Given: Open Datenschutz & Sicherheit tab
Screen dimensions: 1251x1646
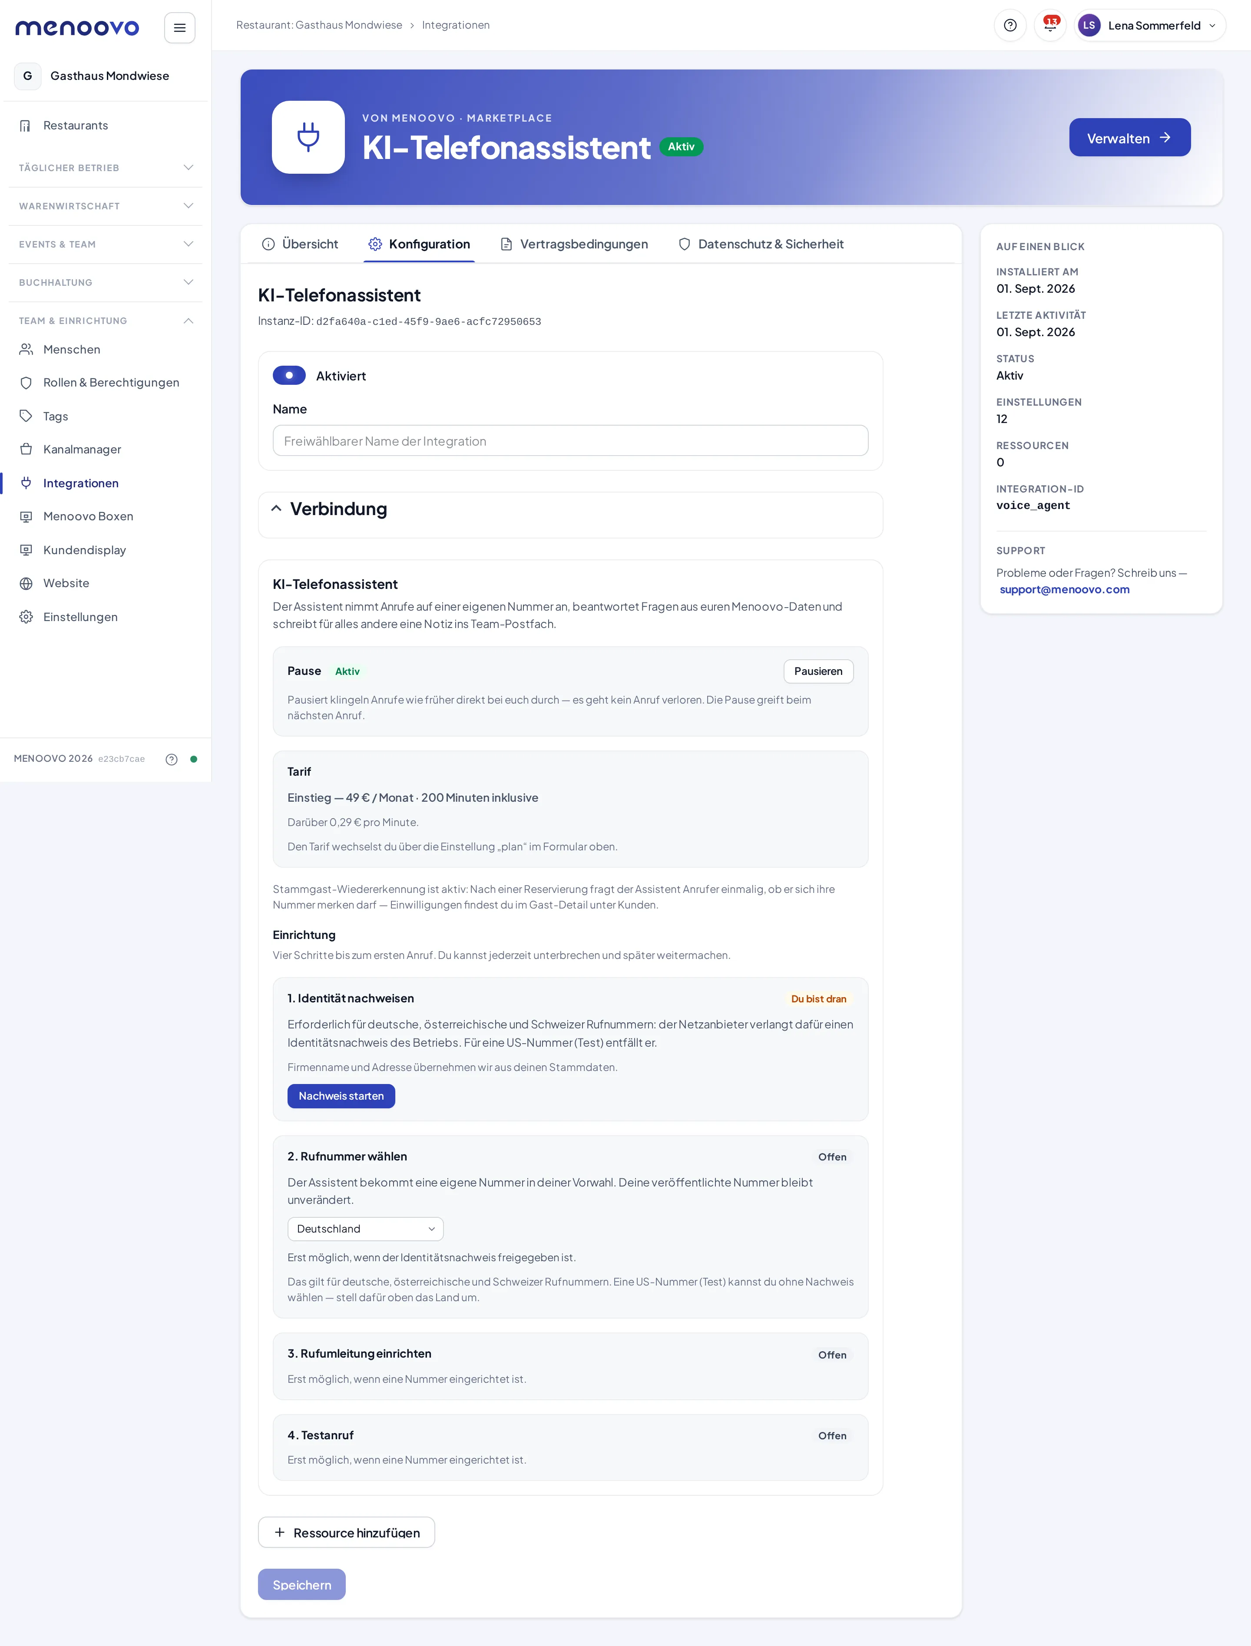Looking at the screenshot, I should 761,244.
